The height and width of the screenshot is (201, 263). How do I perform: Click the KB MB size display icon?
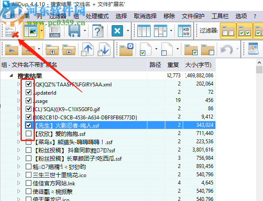(x=184, y=31)
